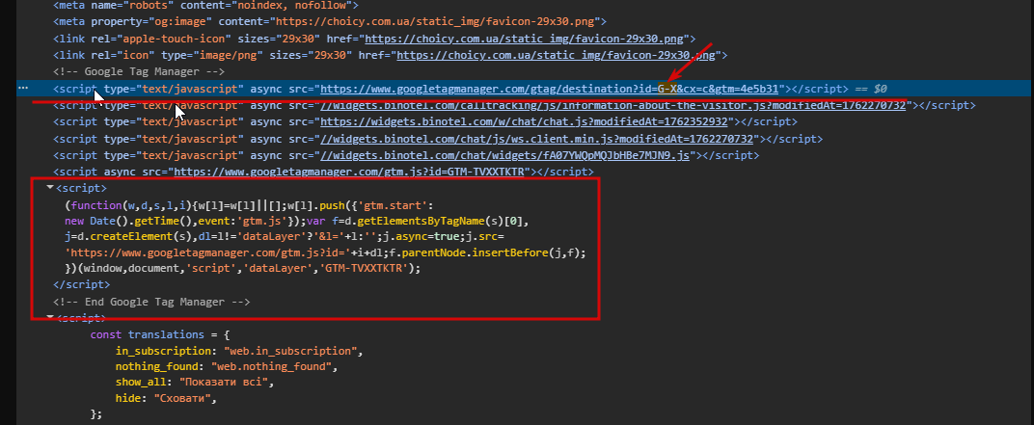Click the show_all "Показати всі" line

(195, 383)
